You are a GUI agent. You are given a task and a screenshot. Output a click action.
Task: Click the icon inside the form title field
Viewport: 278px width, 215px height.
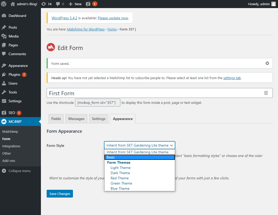[266, 93]
